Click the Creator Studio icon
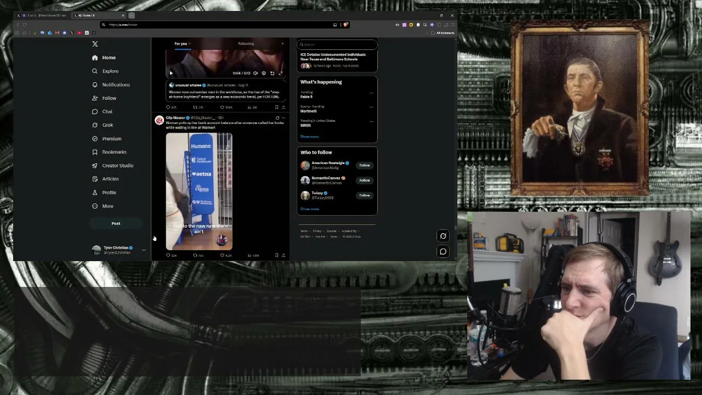 95,166
